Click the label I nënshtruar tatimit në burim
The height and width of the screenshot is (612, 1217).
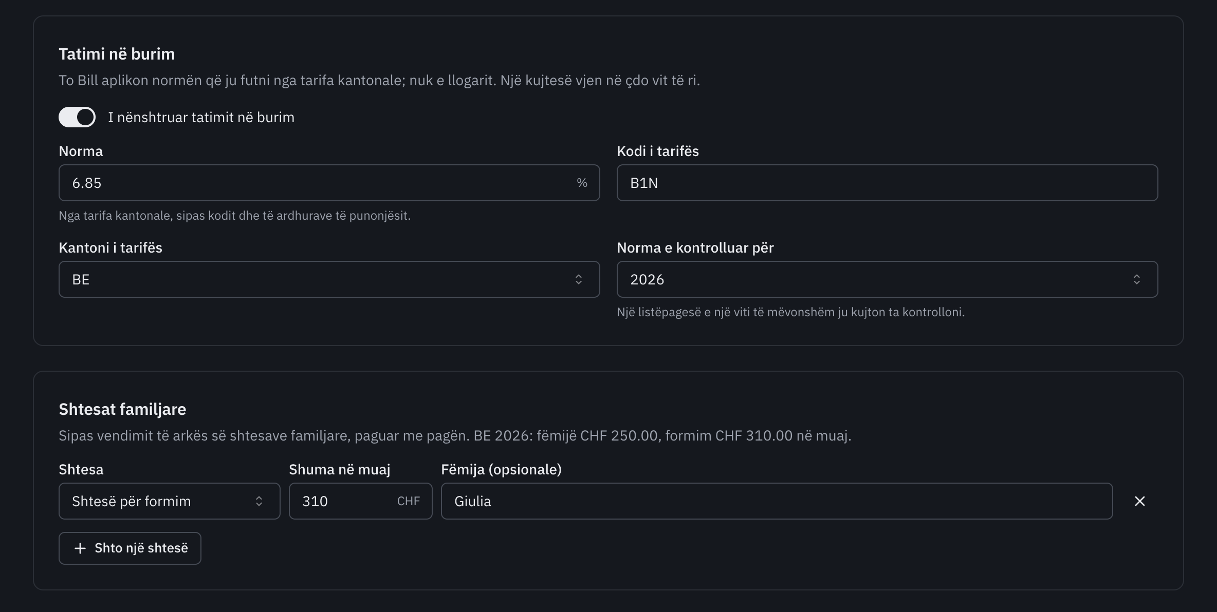point(201,117)
